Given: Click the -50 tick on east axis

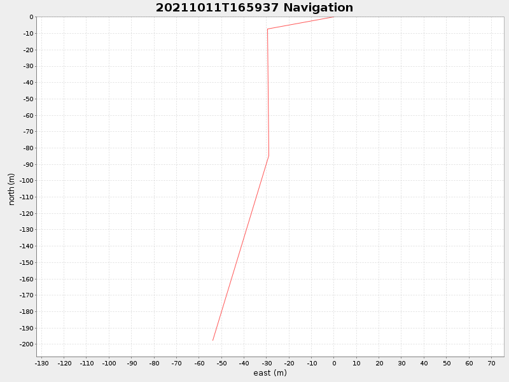Looking at the screenshot, I should [x=221, y=364].
